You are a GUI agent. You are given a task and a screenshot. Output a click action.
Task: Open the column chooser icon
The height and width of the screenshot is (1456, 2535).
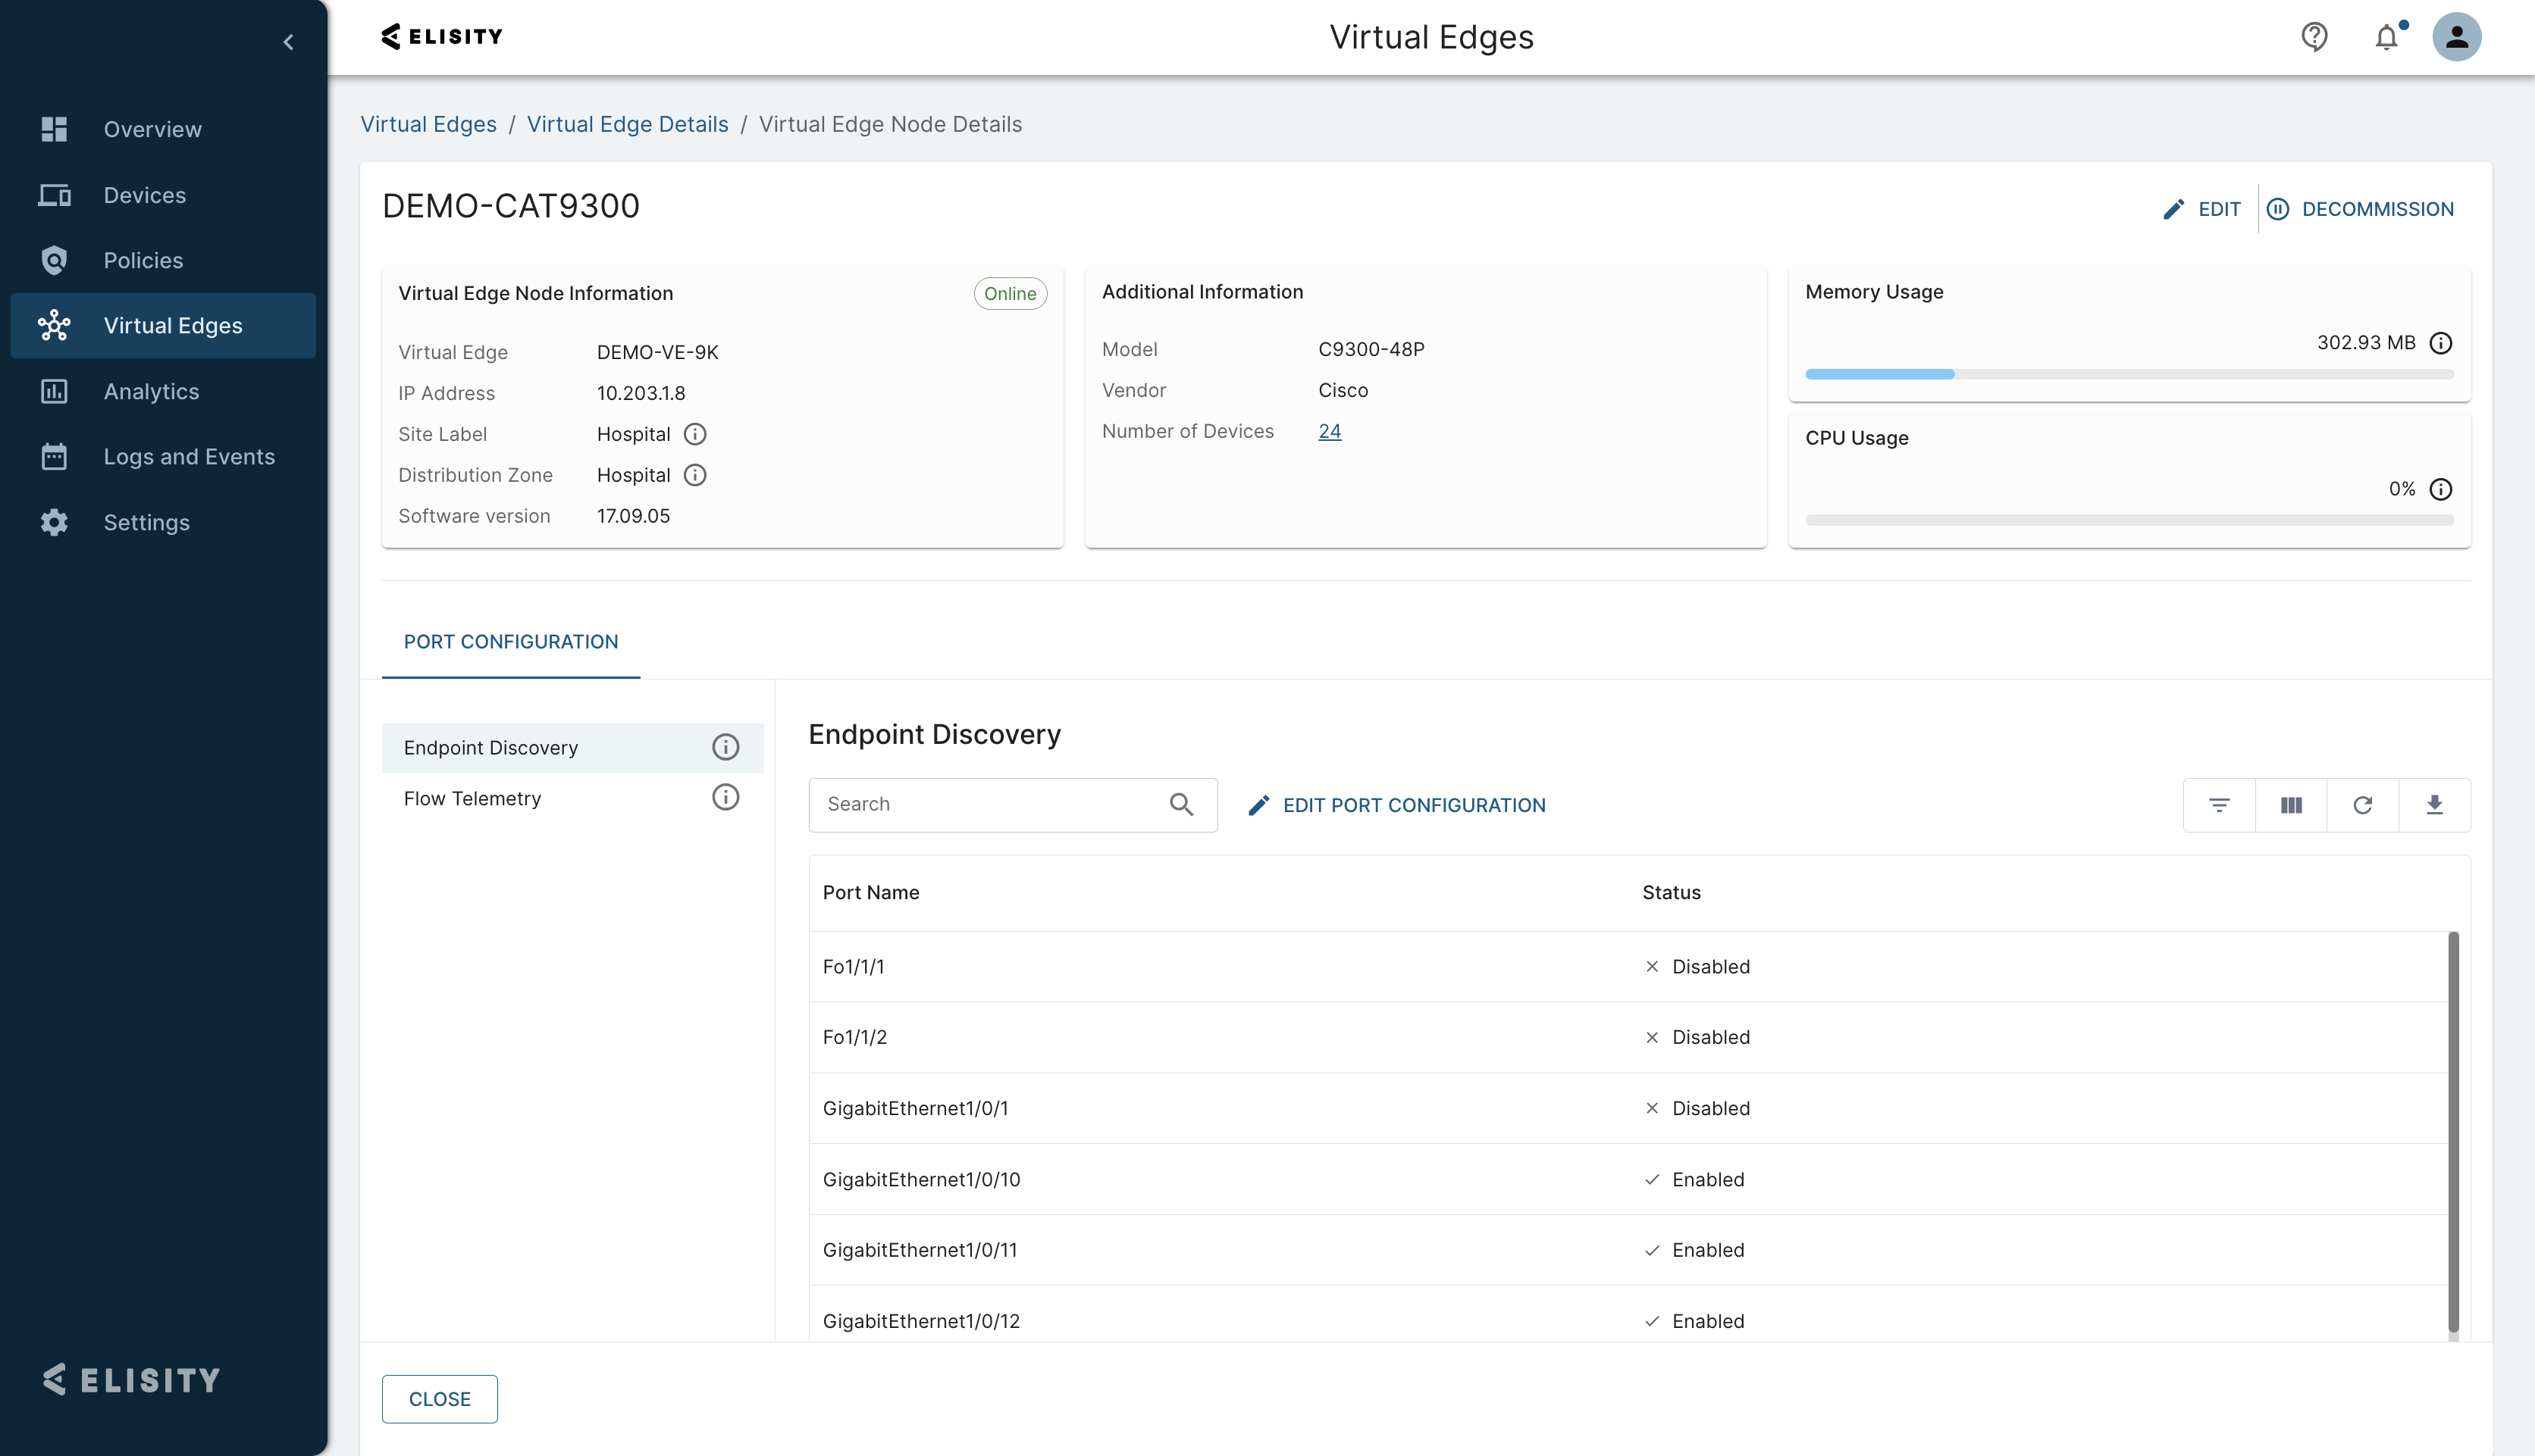click(2291, 805)
